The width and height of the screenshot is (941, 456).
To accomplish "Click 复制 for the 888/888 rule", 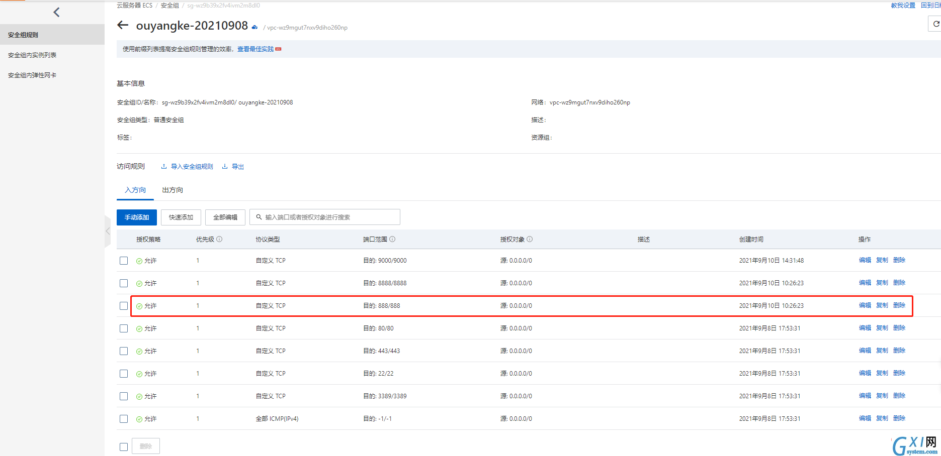I will pyautogui.click(x=882, y=305).
